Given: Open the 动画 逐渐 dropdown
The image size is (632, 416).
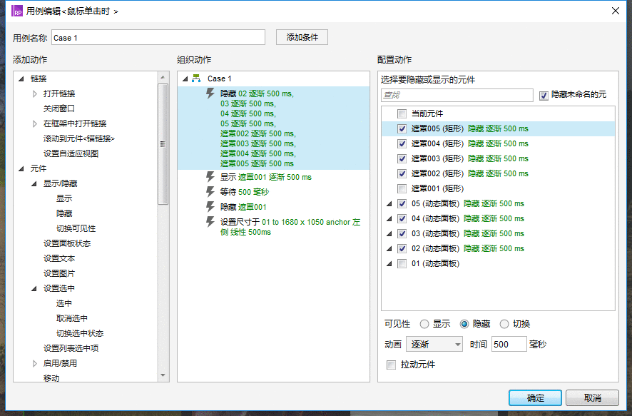Looking at the screenshot, I should (434, 344).
